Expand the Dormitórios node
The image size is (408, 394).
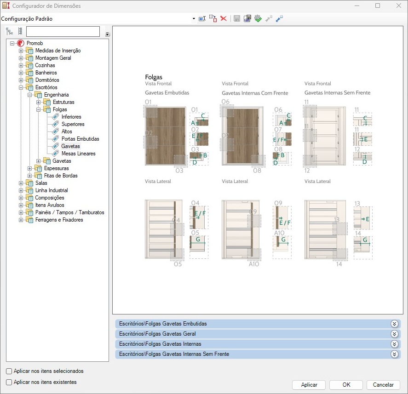(x=21, y=80)
